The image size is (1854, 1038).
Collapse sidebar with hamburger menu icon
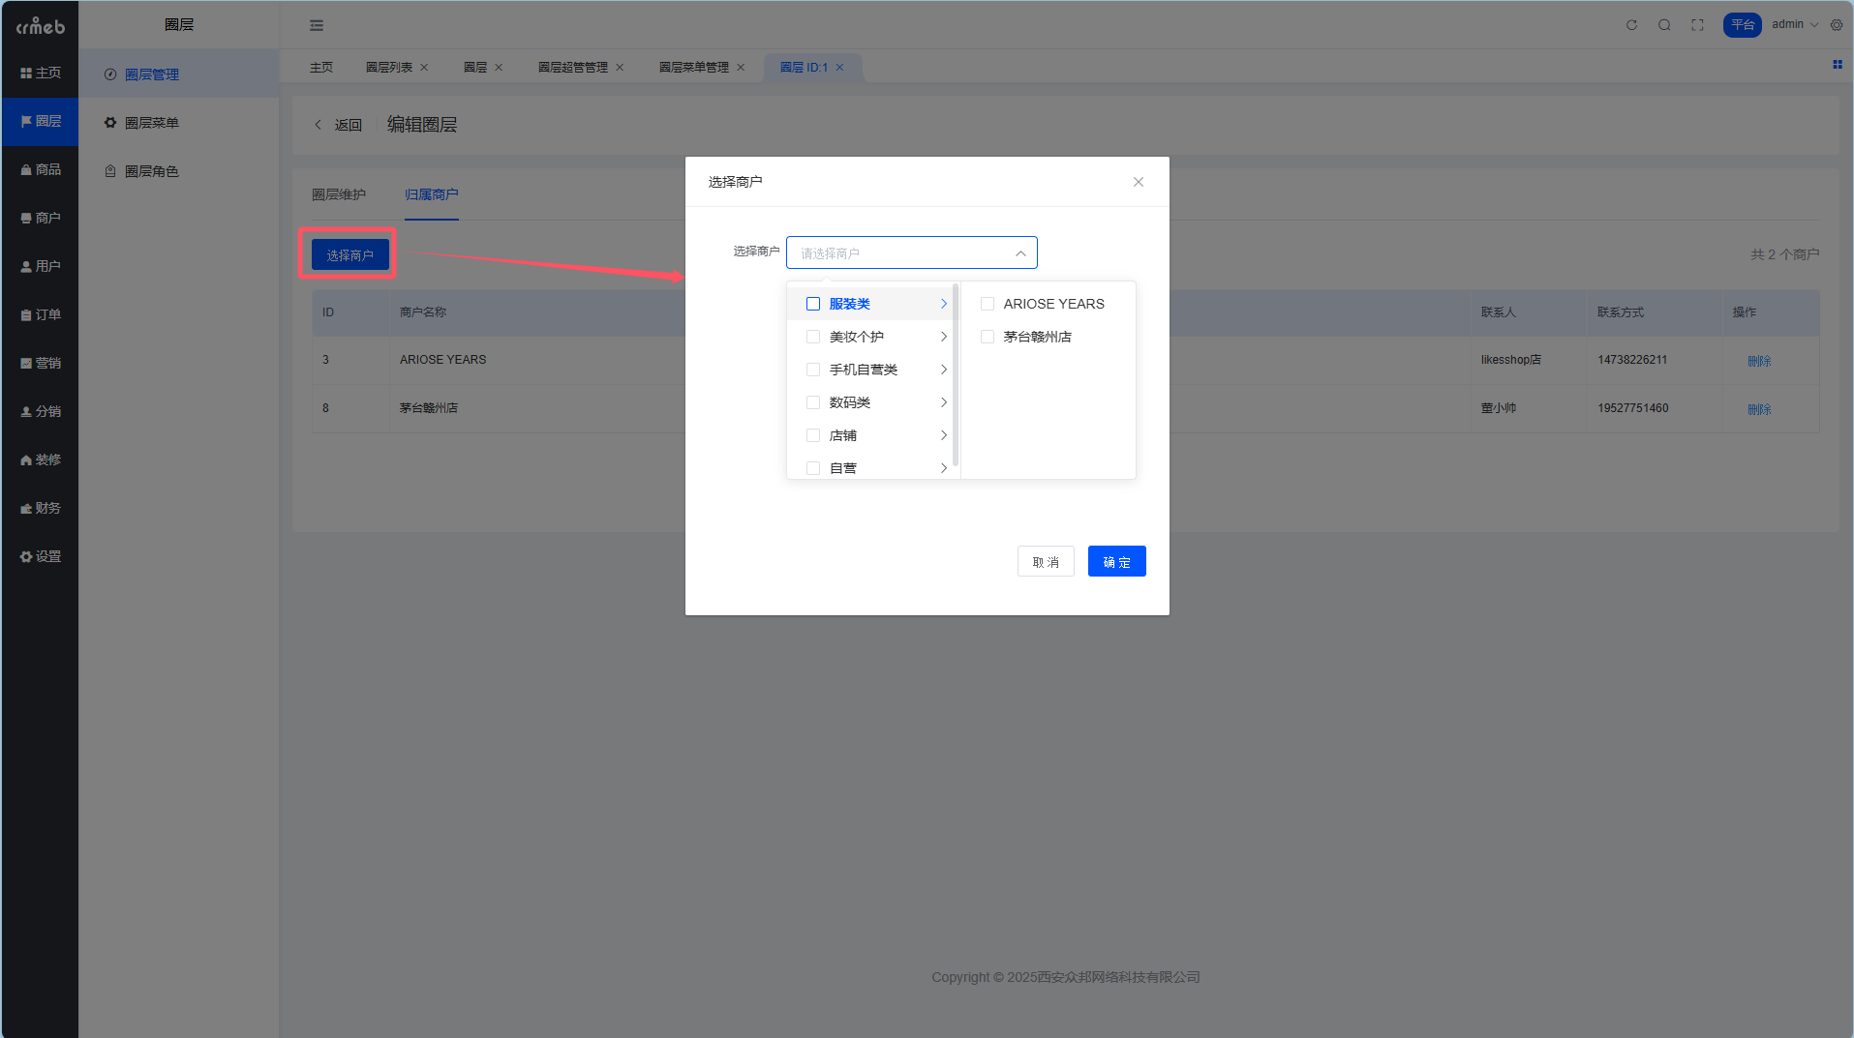click(317, 25)
